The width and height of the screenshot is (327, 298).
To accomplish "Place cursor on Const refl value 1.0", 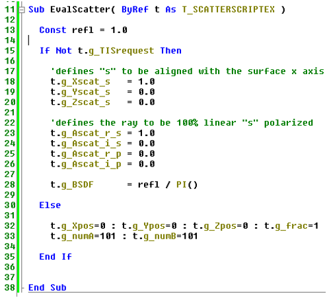I will [119, 30].
